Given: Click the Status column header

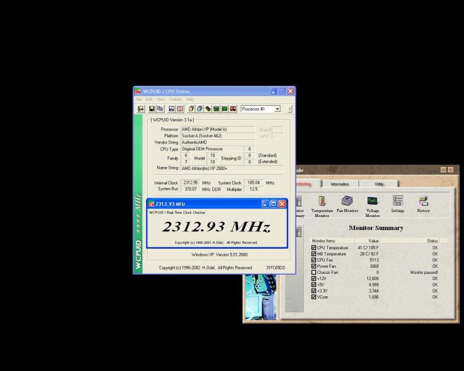Looking at the screenshot, I should 410,241.
